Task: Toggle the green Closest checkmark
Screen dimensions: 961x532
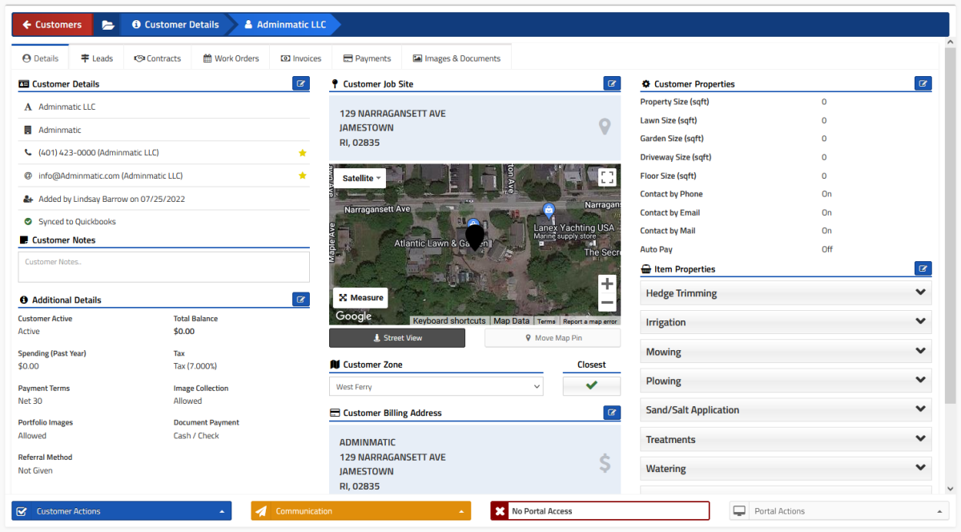Action: coord(591,385)
